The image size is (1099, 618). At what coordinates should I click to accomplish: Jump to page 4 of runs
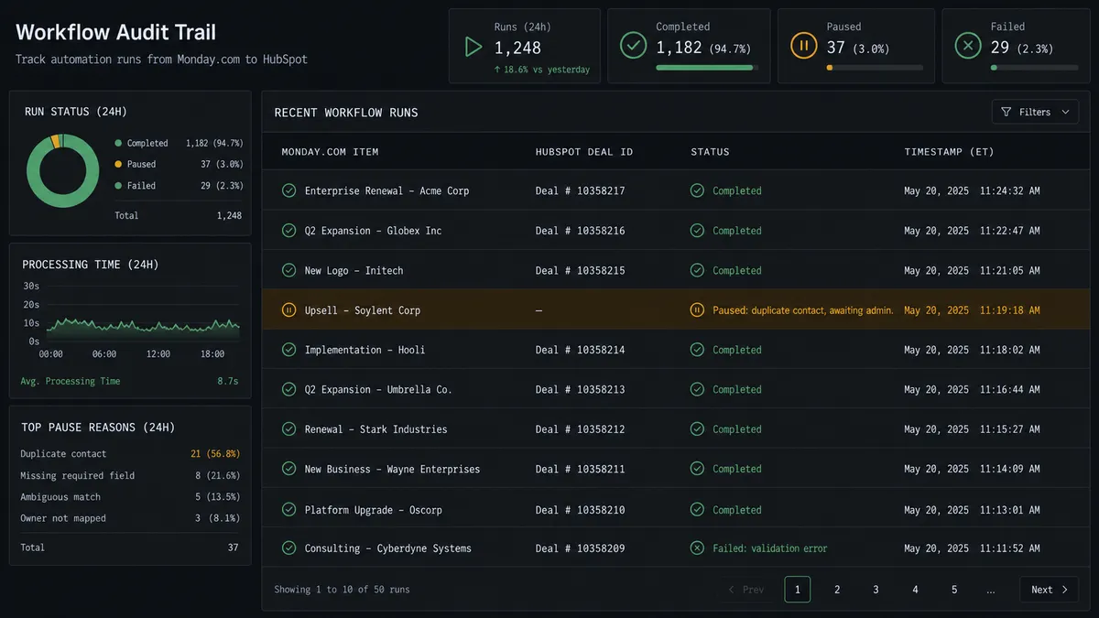915,590
